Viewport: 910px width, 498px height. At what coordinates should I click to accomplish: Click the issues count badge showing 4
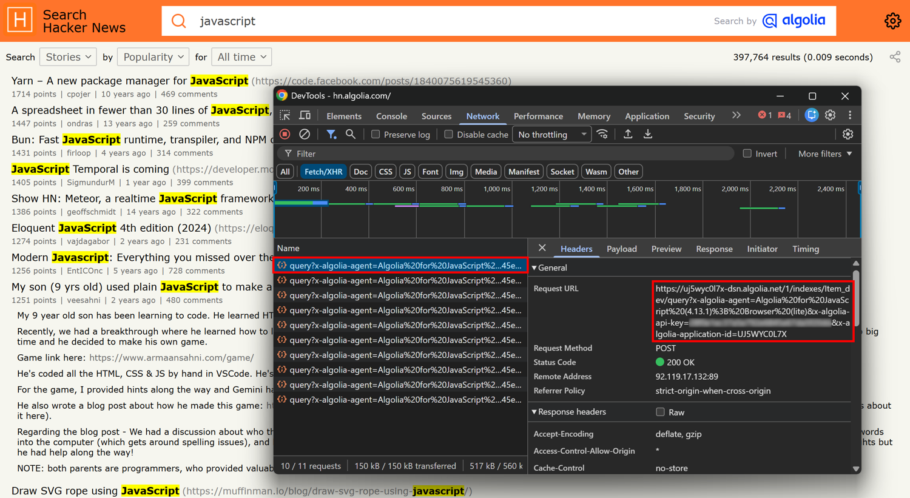pyautogui.click(x=784, y=115)
